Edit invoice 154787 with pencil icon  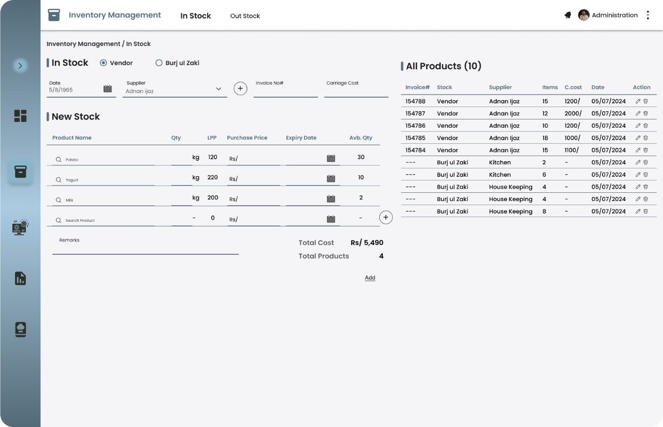tap(638, 113)
